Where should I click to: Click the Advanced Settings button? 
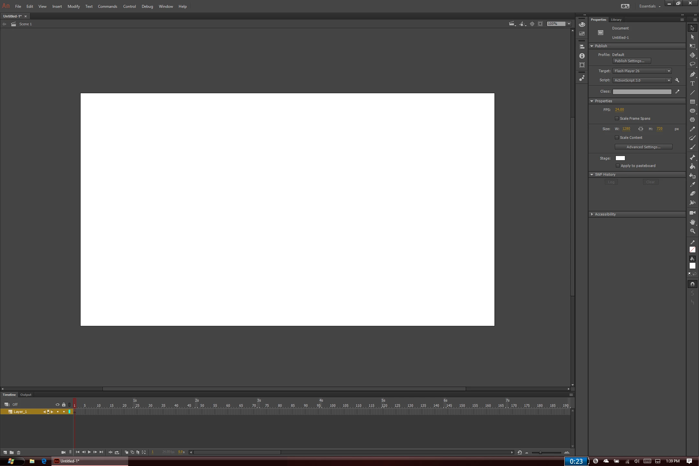pos(643,147)
